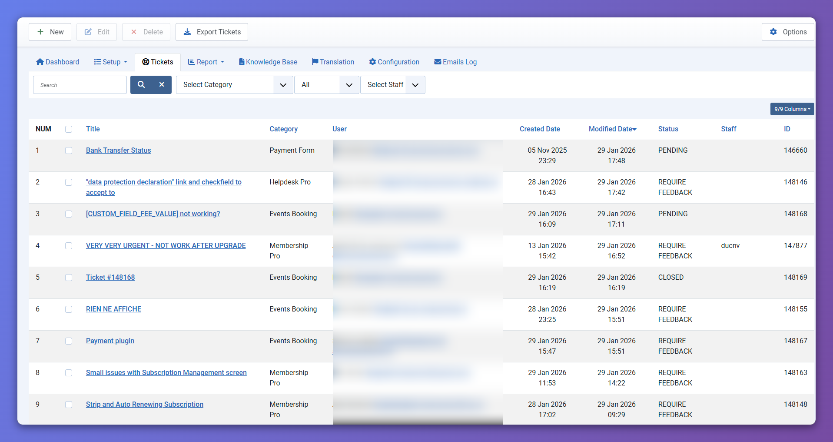Open the 9/9 Columns dropdown
Viewport: 833px width, 442px height.
[x=792, y=109]
